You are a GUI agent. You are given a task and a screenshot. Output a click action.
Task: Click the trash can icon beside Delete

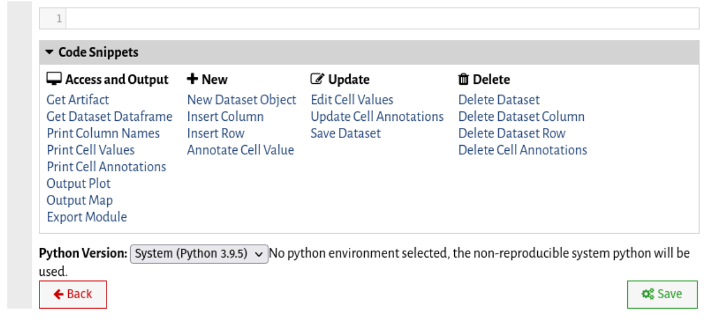click(464, 79)
